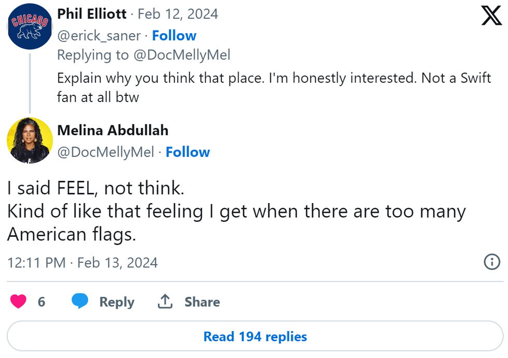Visit the @DocMellyMel handle below Melina Abdullah
The height and width of the screenshot is (358, 508).
105,152
